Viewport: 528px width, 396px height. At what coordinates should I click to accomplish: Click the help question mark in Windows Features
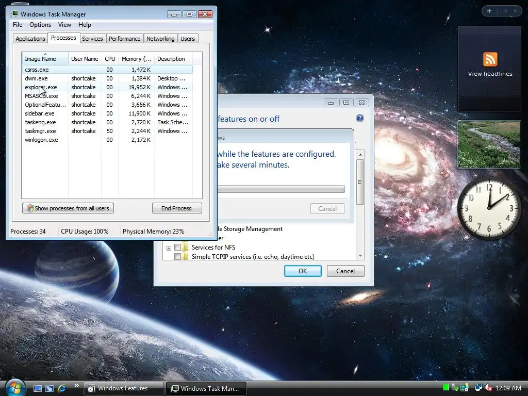pos(359,118)
